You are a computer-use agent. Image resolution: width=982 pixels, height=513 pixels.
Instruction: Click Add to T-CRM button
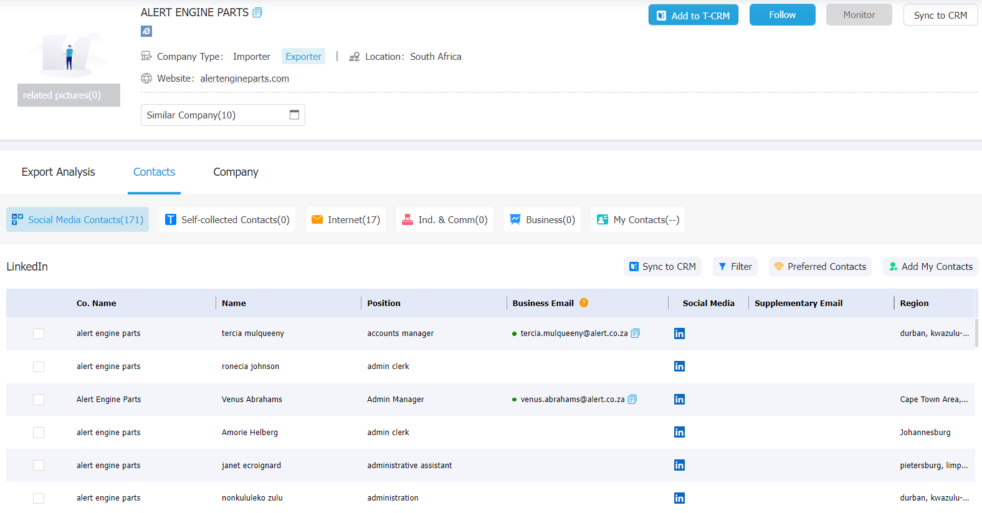[694, 16]
